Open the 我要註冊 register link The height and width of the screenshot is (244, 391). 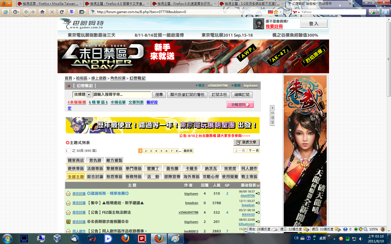(x=274, y=26)
